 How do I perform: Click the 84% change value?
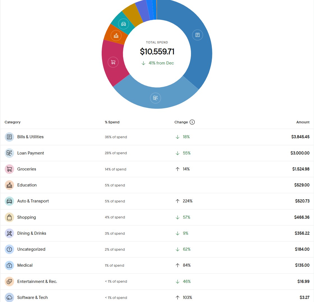[x=187, y=265]
